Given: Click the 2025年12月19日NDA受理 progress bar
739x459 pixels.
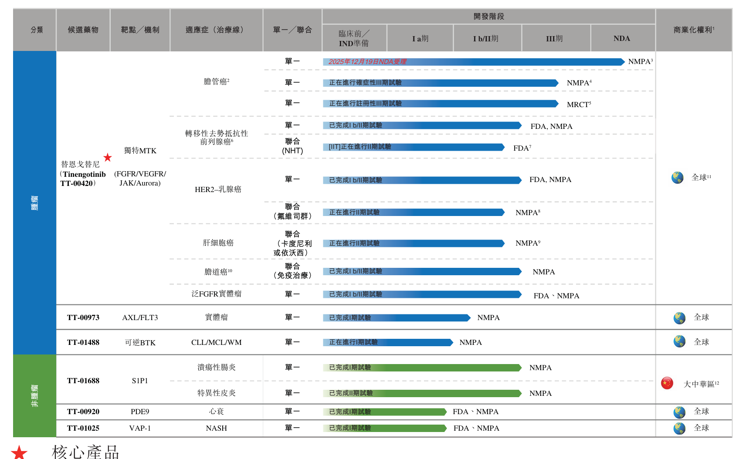Looking at the screenshot, I should [473, 62].
